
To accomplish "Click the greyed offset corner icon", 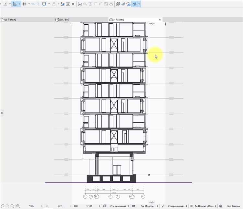I will coord(100,4).
